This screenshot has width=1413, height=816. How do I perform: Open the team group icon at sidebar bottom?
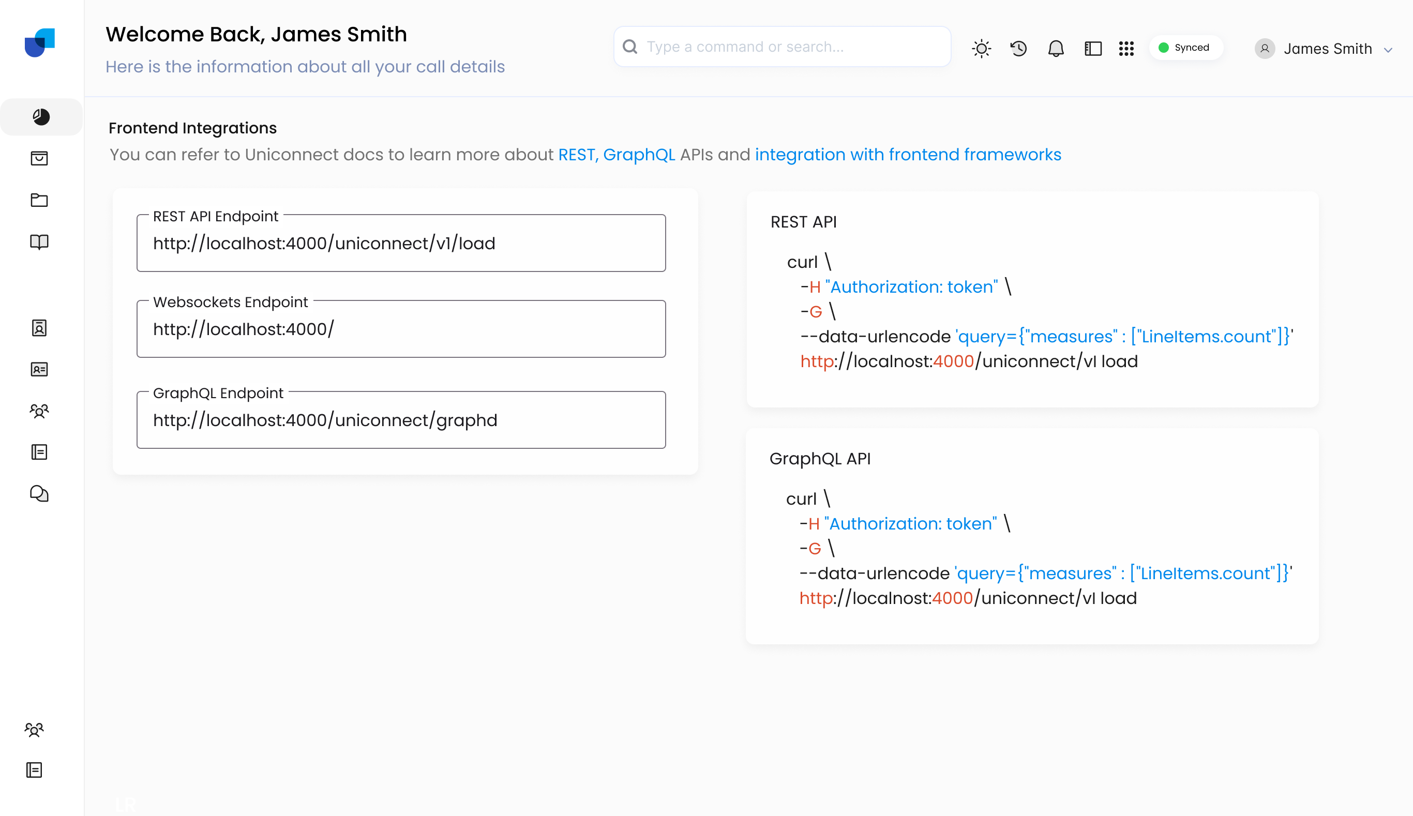pyautogui.click(x=34, y=730)
